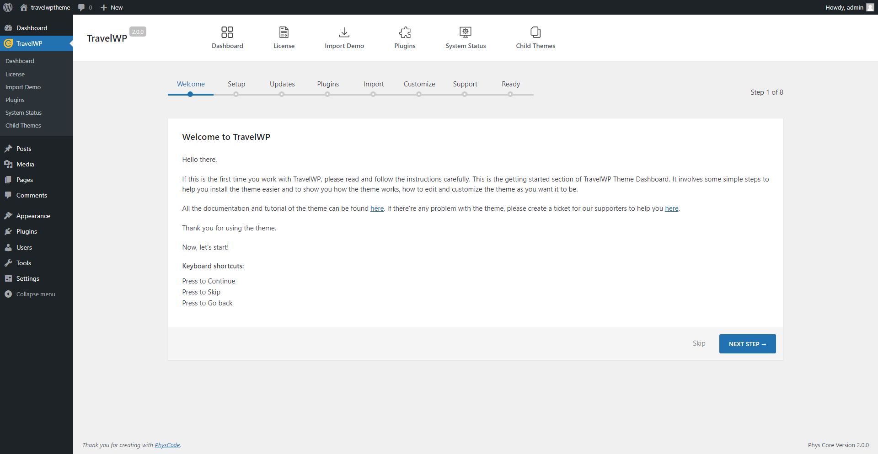
Task: Open Child Themes in sidebar submenu
Action: click(23, 125)
